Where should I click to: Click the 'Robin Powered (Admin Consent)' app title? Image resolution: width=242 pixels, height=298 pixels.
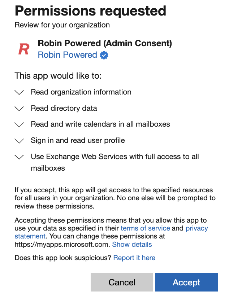point(105,43)
